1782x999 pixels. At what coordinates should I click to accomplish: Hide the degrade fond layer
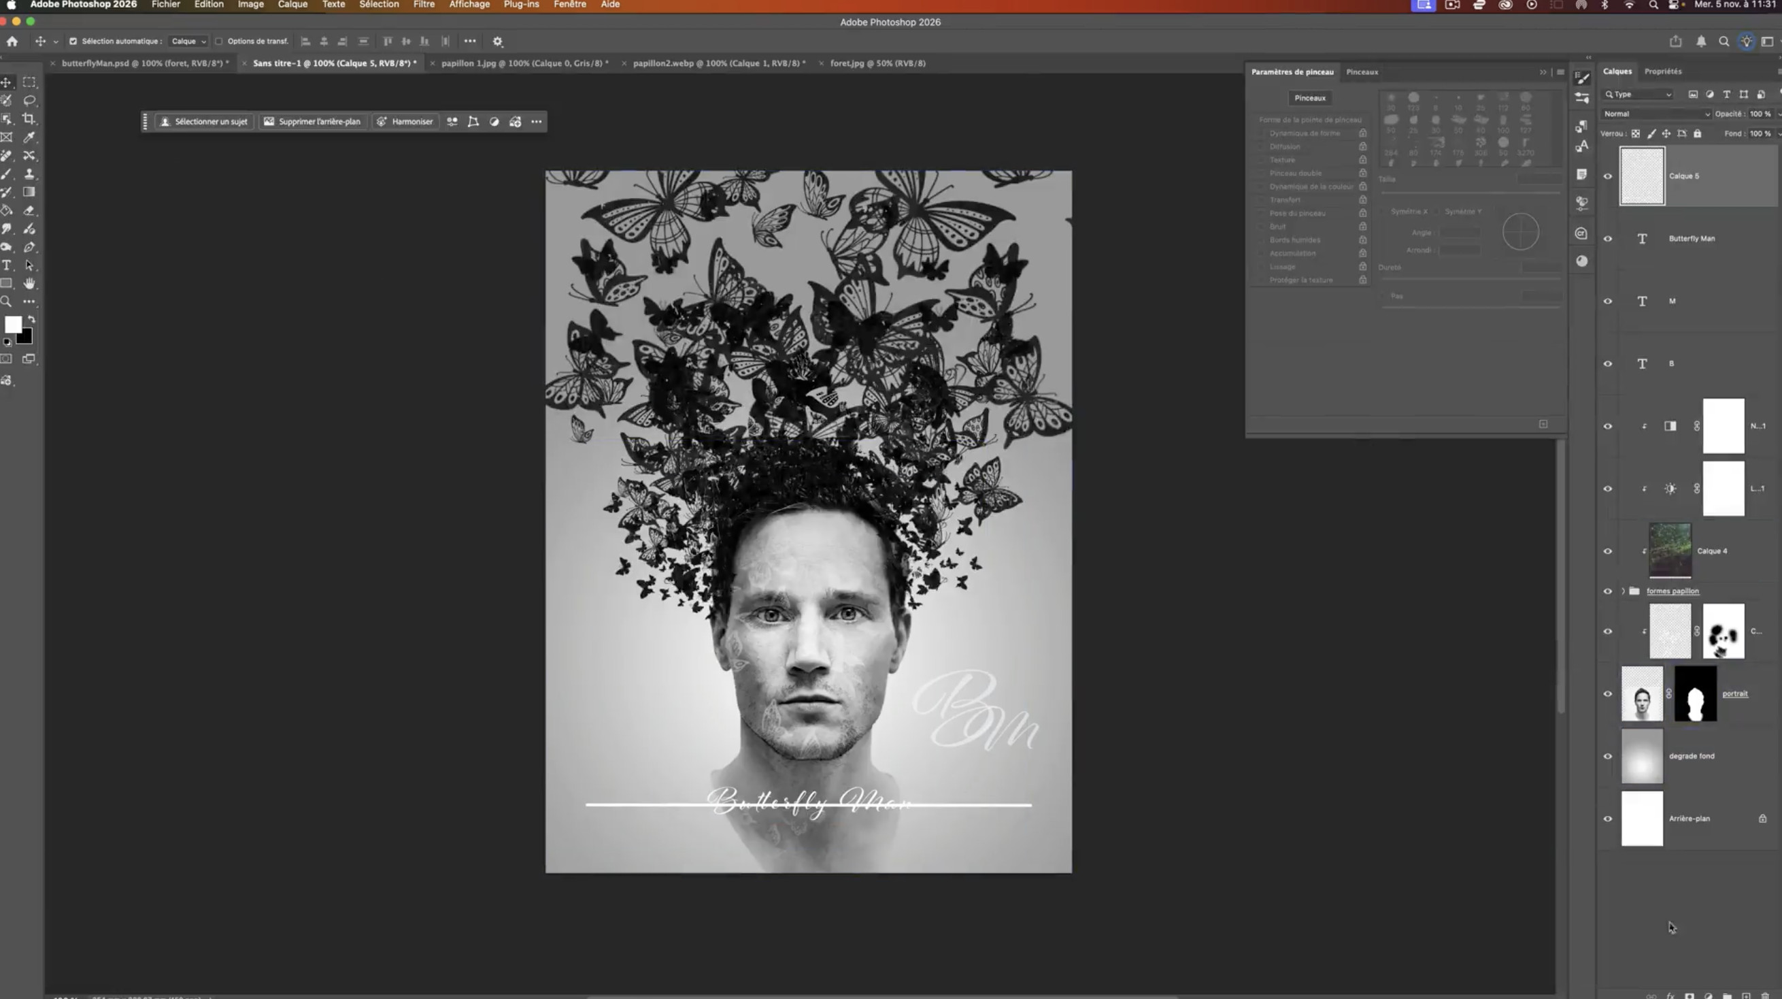(x=1608, y=756)
